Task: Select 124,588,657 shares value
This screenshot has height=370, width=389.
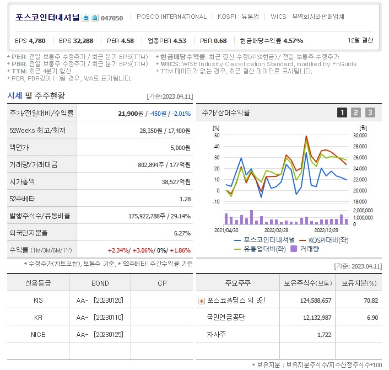Action: [x=316, y=301]
